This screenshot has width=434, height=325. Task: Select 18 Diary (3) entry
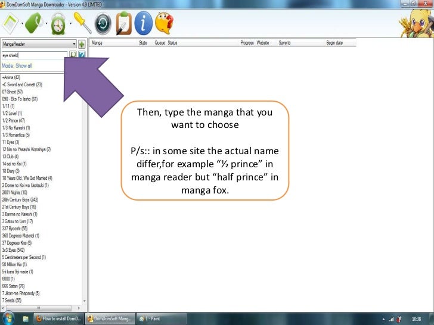11,171
